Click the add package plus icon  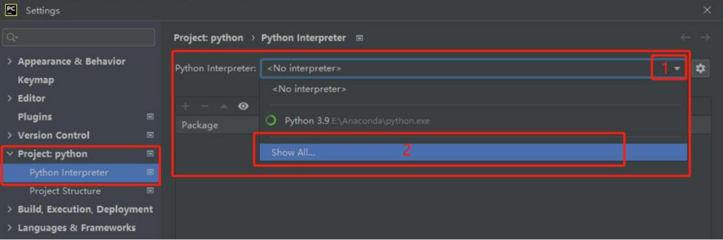pyautogui.click(x=185, y=106)
